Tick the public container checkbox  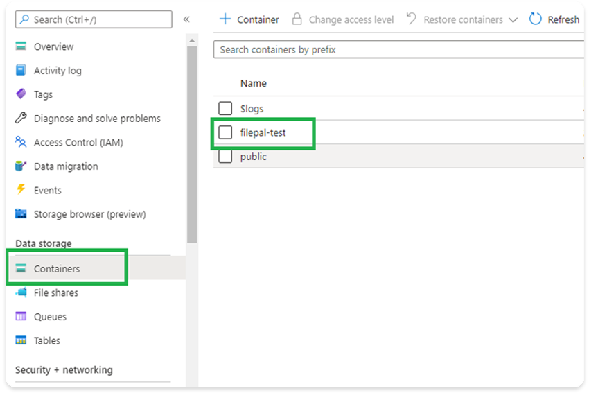click(x=225, y=157)
